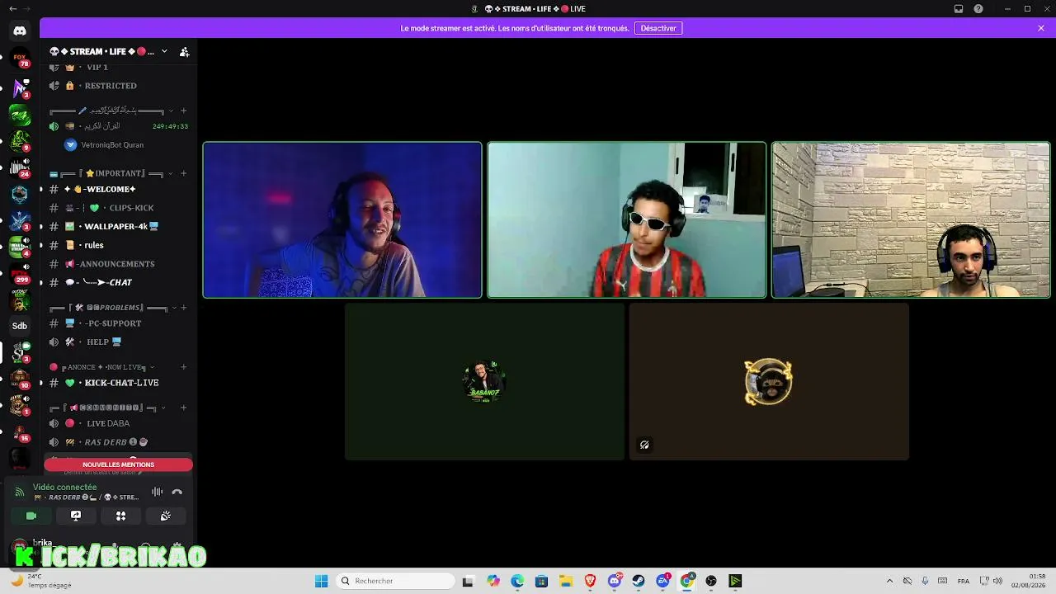The image size is (1056, 594).
Task: Open STREAM LIFE server dropdown menu
Action: coord(164,51)
